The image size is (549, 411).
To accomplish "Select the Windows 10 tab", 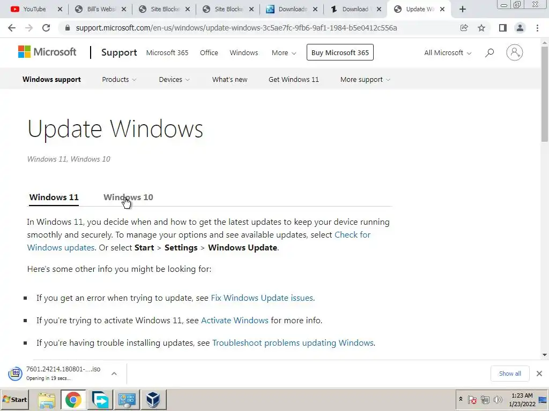I will pos(128,197).
